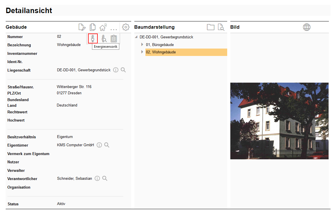Select 02, Wohngebäude in the tree
This screenshot has width=332, height=211.
click(x=161, y=52)
